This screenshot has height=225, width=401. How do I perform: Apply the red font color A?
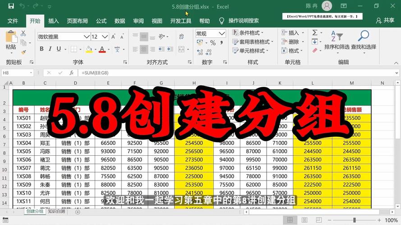tap(102, 49)
